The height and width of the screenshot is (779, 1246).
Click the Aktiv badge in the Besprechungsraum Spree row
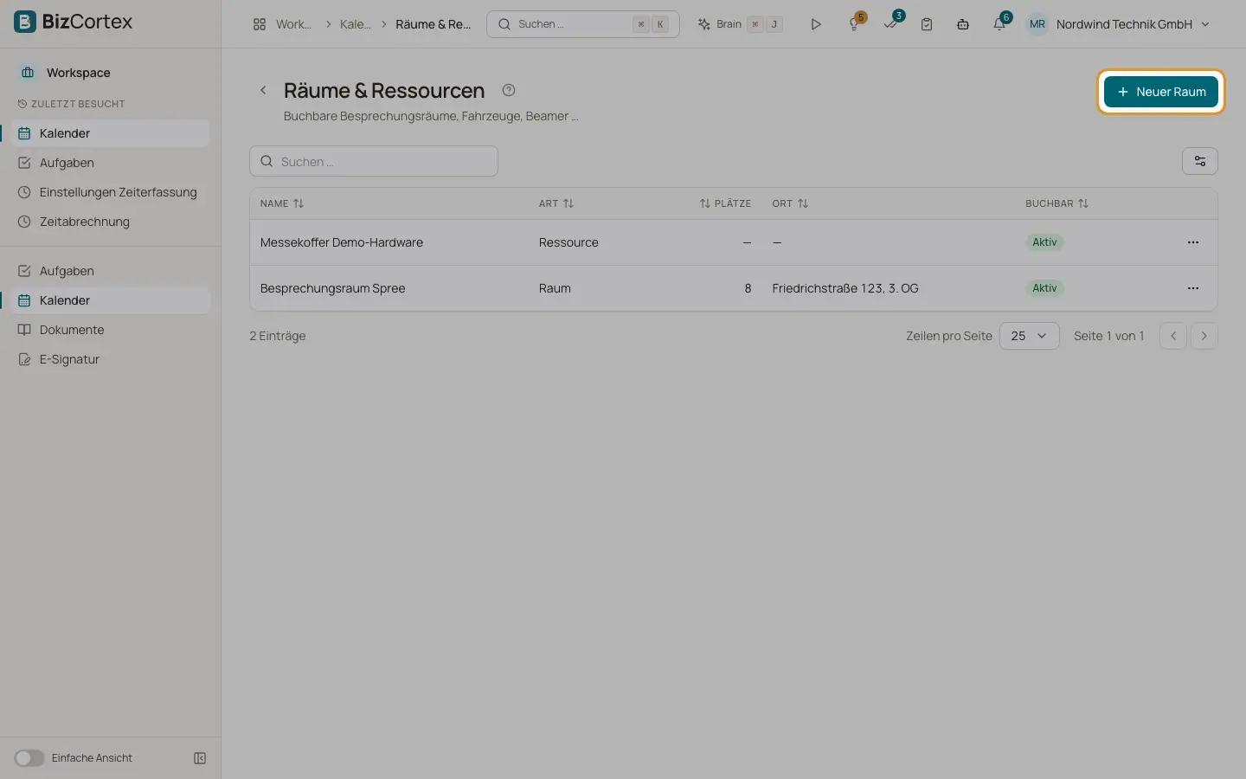click(x=1044, y=288)
